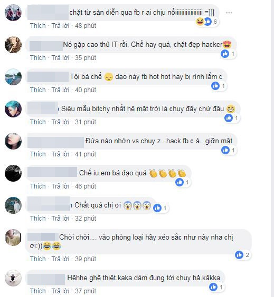View likes on 'Đứa nào nhờn' comment
The height and width of the screenshot is (297, 274).
pos(229,151)
